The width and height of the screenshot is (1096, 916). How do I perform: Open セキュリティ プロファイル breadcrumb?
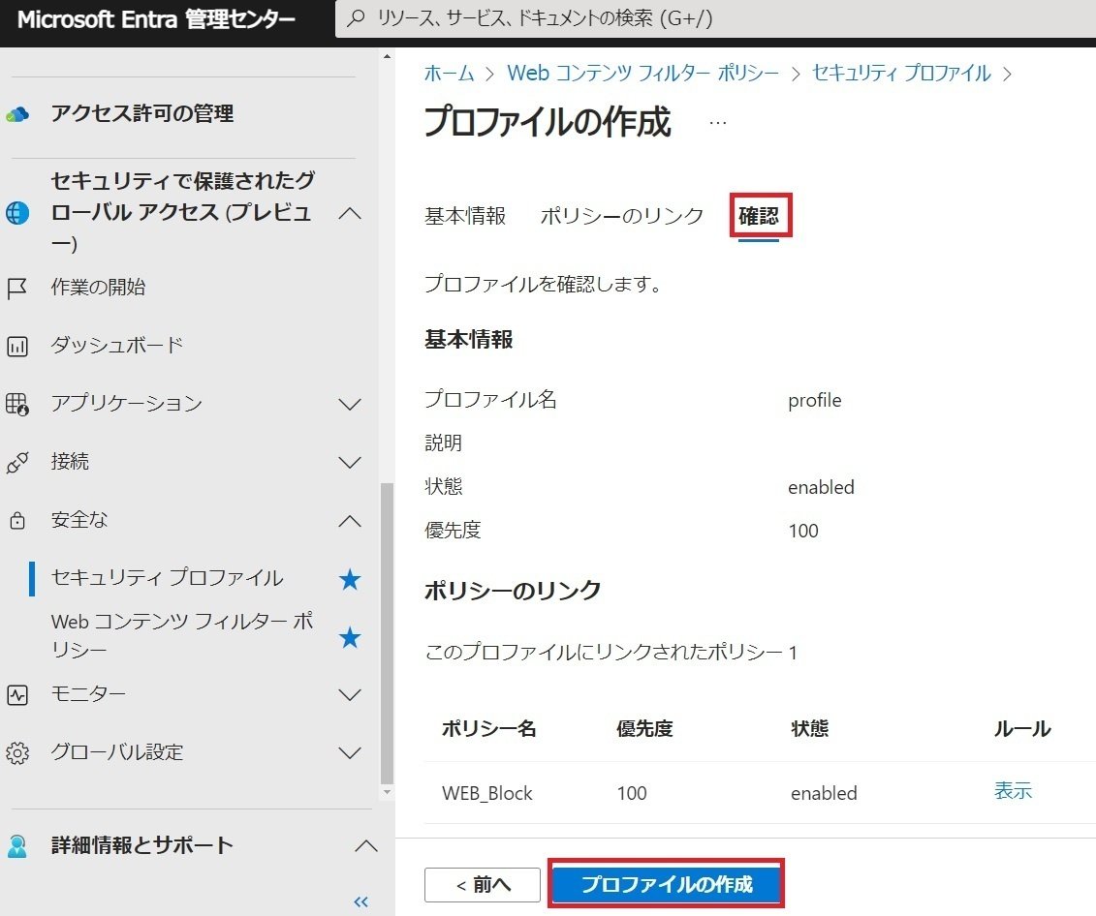(901, 74)
